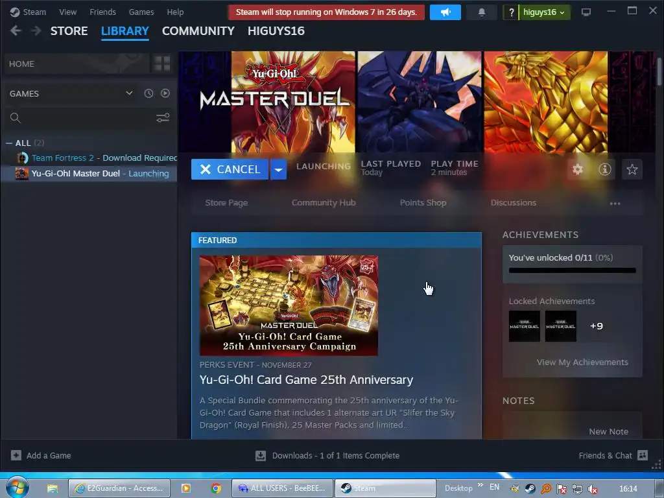Image resolution: width=664 pixels, height=498 pixels.
Task: Click the HOME button in sidebar
Action: pos(77,64)
